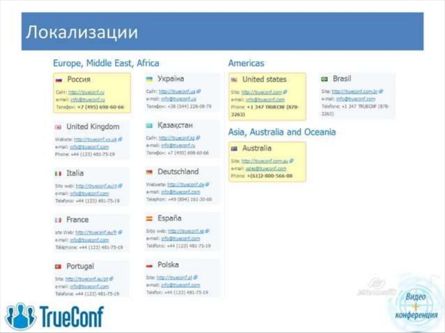The width and height of the screenshot is (445, 333).
Task: Click the Portuguese flag beside Portugal
Action: pos(58,266)
